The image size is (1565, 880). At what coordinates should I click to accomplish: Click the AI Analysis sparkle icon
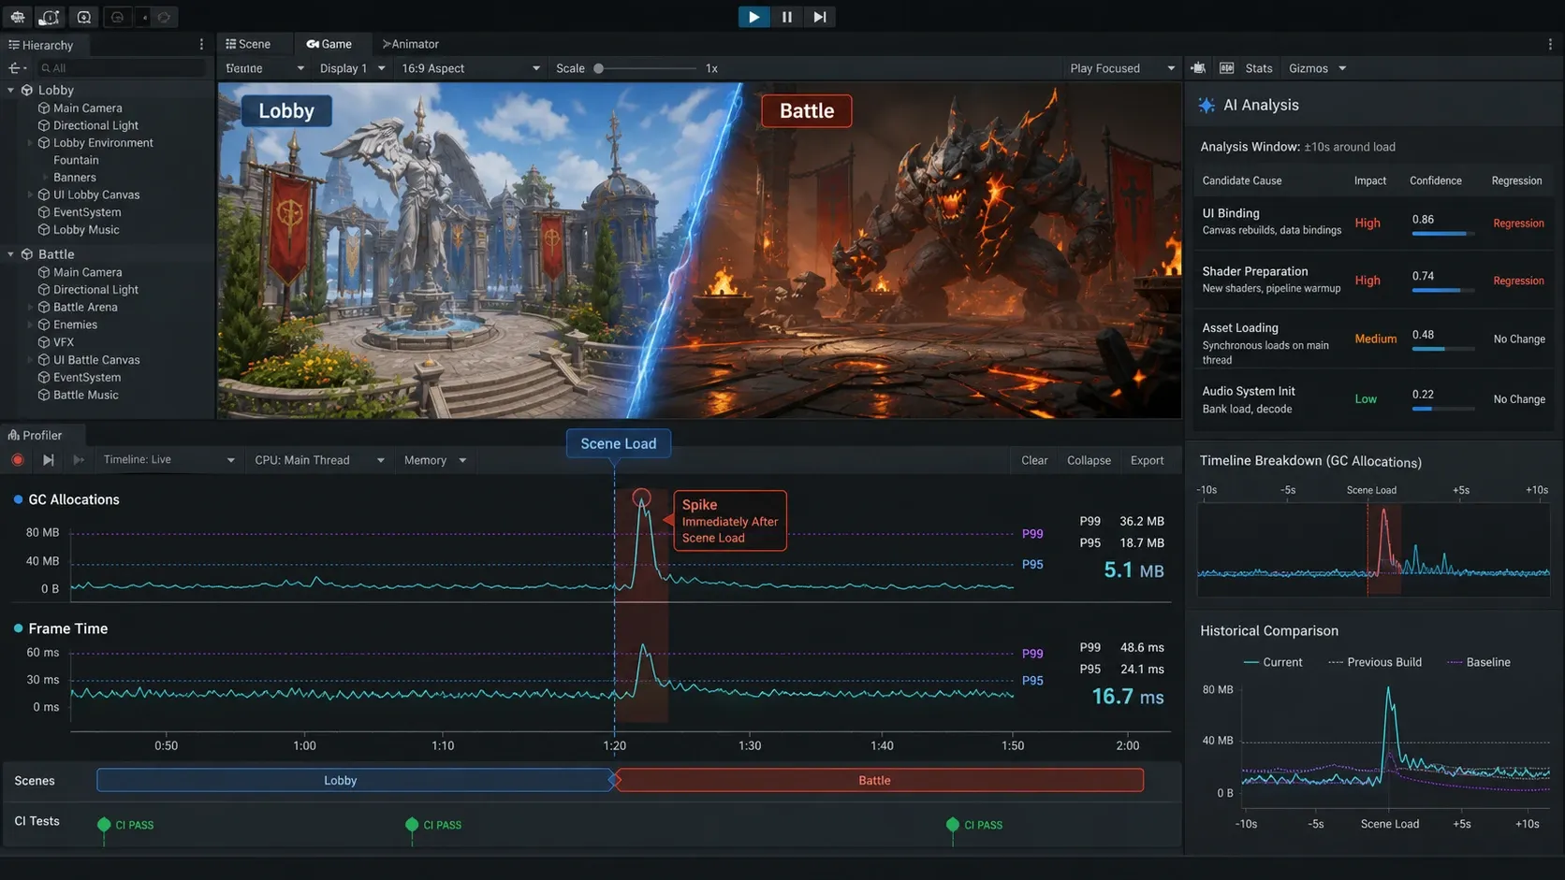pyautogui.click(x=1207, y=106)
